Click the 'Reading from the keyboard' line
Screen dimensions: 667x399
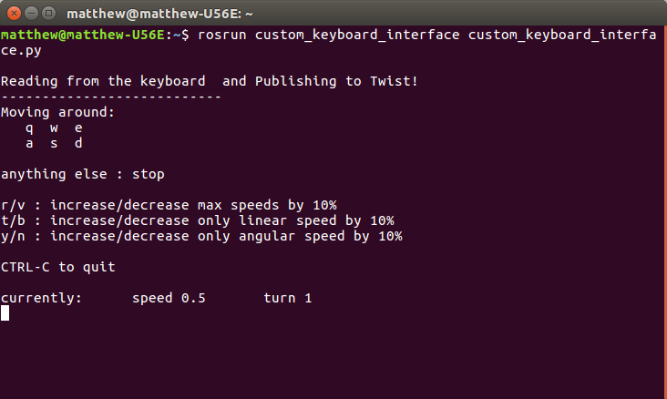(210, 81)
